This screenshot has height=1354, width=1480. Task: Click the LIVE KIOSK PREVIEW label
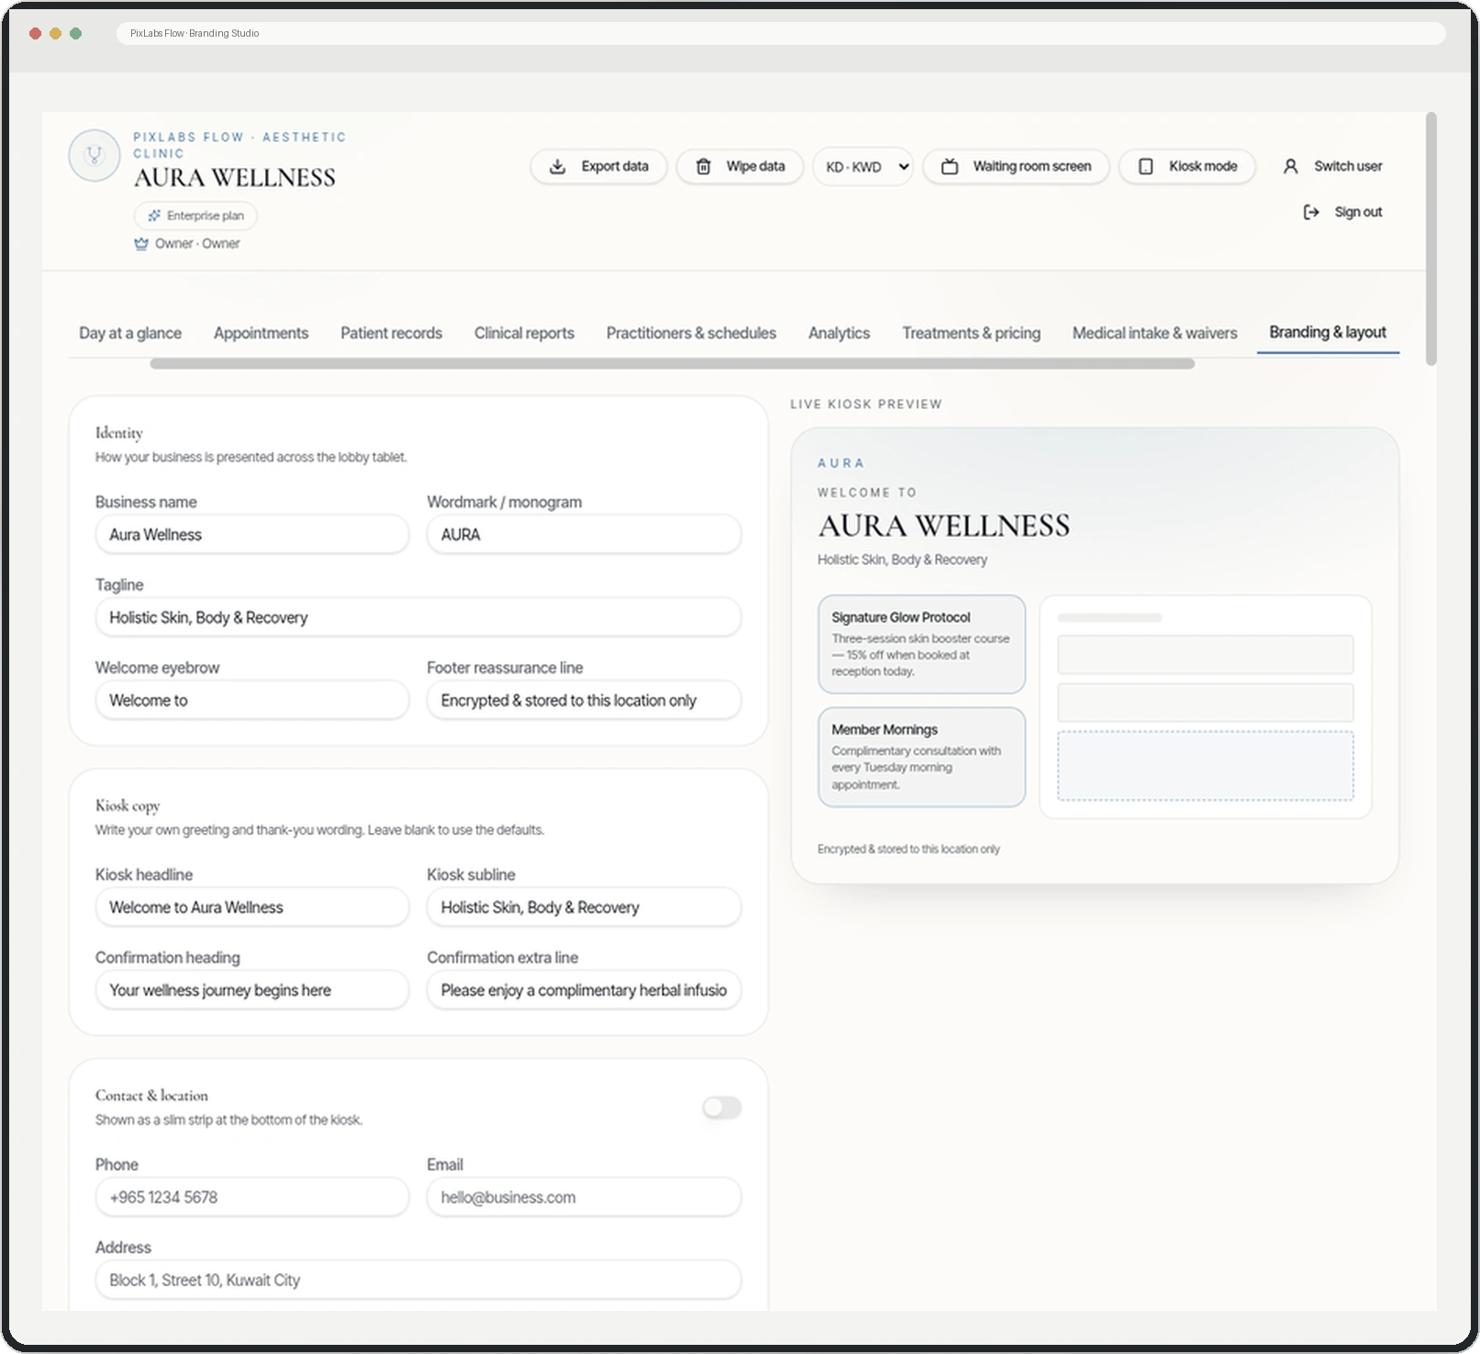pyautogui.click(x=866, y=405)
